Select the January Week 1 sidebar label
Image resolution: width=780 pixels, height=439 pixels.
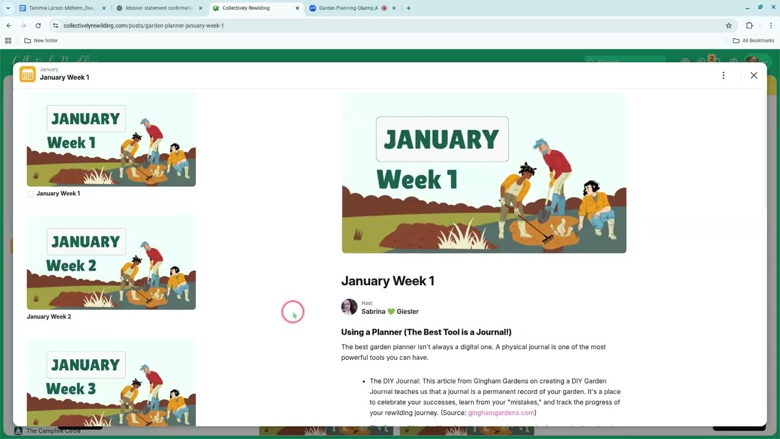(x=58, y=193)
